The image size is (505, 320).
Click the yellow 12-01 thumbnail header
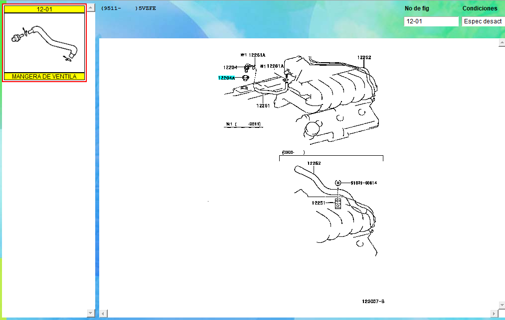coord(44,9)
